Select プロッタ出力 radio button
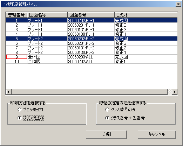 point(20,110)
